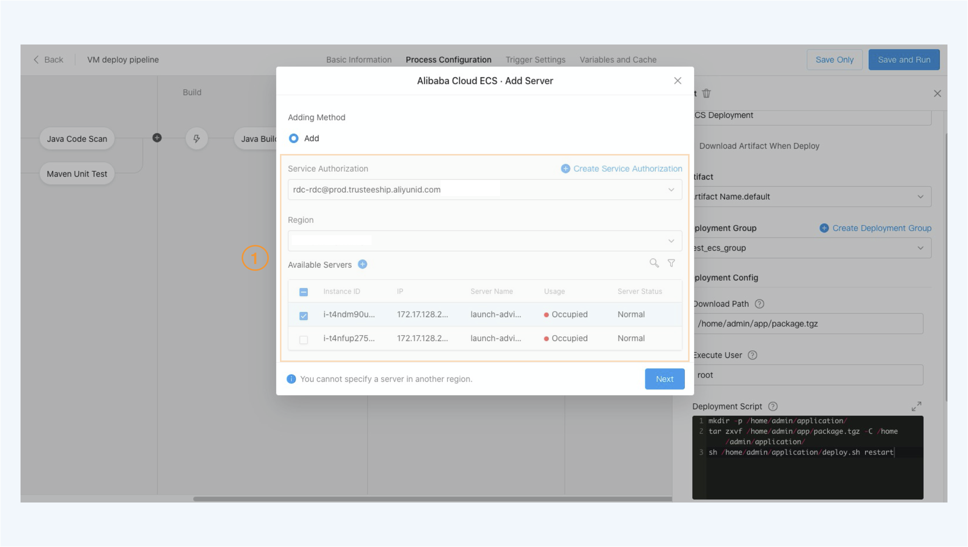Open the Region dropdown
This screenshot has height=547, width=968.
(x=485, y=241)
